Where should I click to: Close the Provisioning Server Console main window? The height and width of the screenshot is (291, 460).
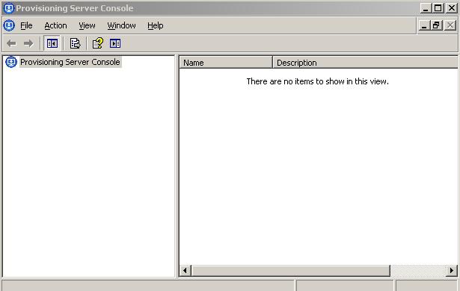point(452,8)
